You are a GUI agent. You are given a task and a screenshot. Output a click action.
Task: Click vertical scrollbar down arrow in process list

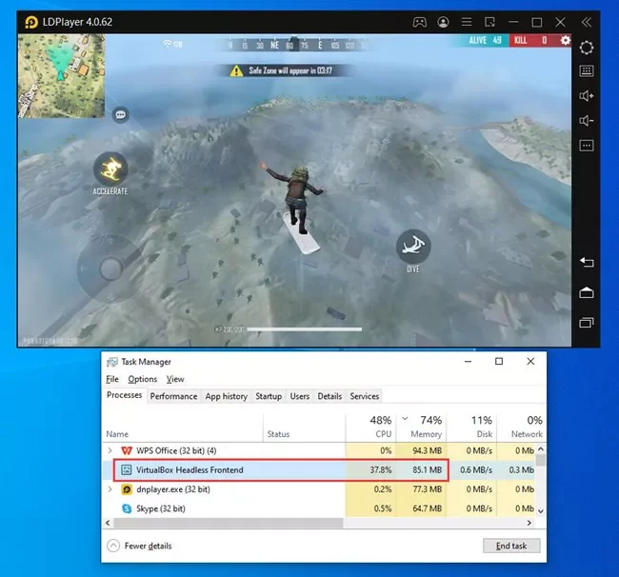tap(541, 511)
